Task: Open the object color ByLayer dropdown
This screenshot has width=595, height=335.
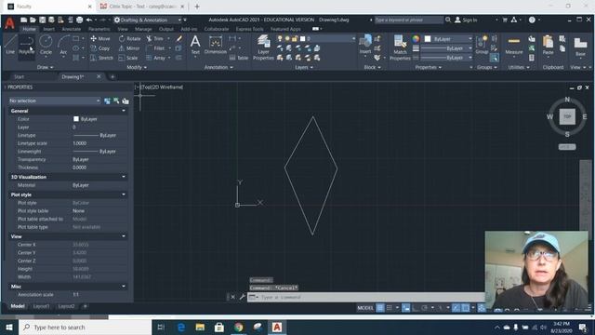Action: [448, 39]
